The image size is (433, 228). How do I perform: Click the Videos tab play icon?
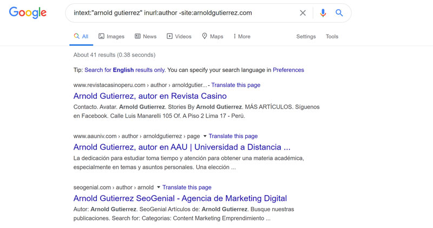[x=169, y=36]
